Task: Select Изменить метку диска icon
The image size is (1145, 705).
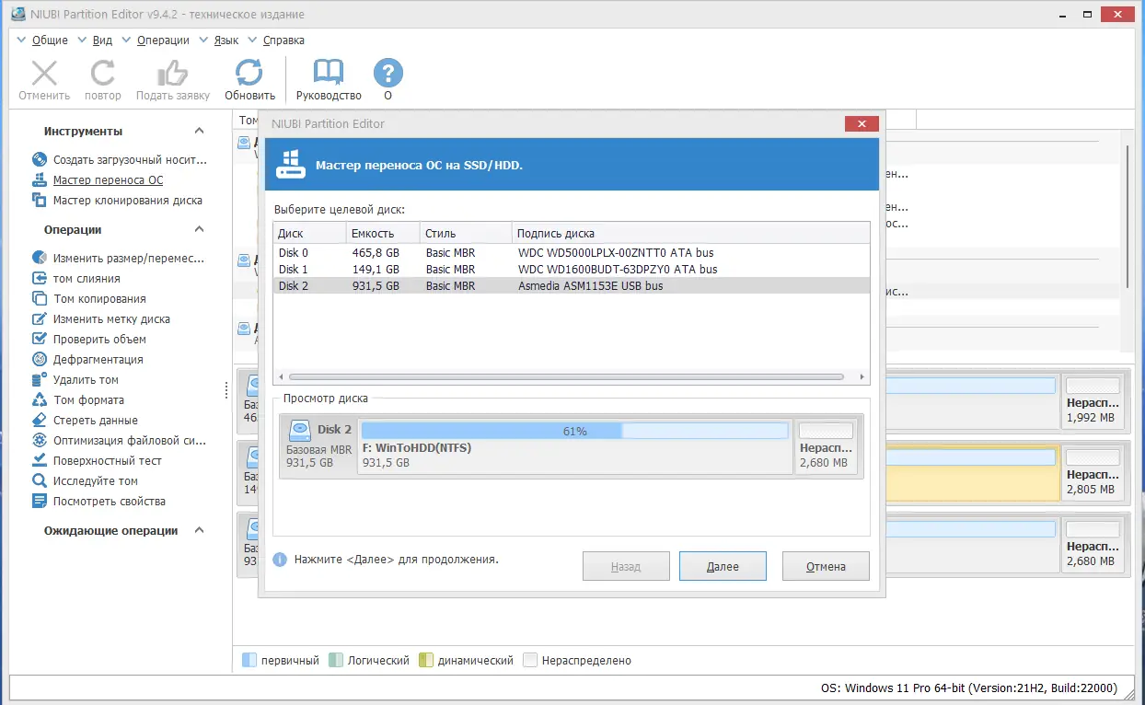Action: pyautogui.click(x=40, y=319)
